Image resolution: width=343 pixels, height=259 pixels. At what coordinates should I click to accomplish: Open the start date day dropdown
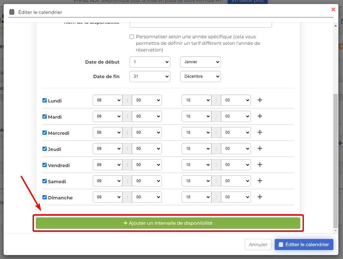150,62
